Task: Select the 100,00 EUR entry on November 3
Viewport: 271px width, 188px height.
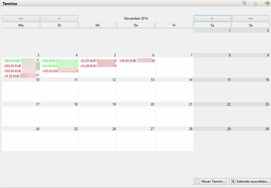Action: click(x=12, y=61)
